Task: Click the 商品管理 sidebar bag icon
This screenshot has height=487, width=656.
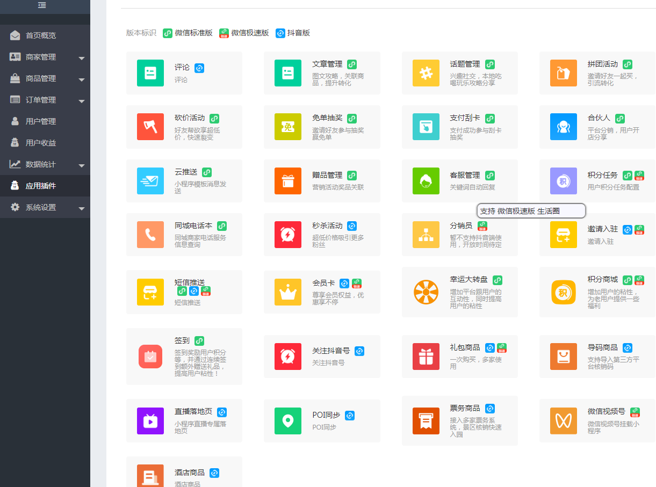Action: pos(15,78)
